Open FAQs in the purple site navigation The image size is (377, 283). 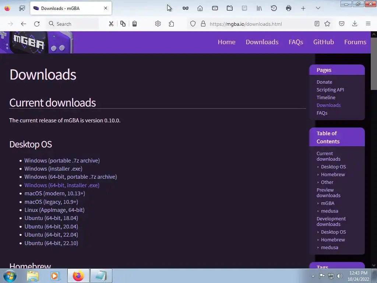pos(296,42)
